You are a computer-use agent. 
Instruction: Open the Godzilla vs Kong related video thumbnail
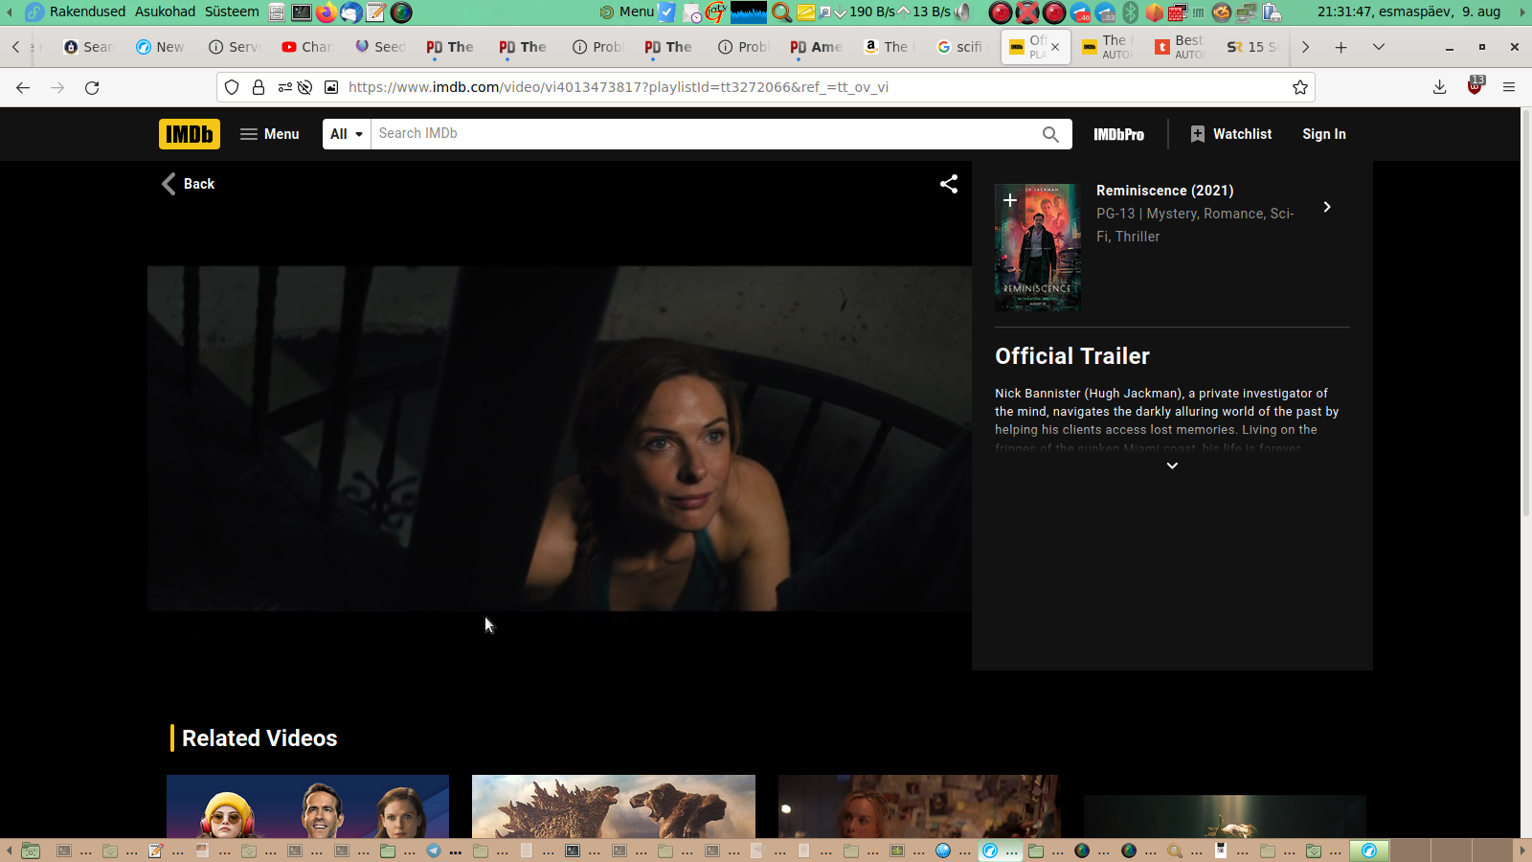[613, 806]
